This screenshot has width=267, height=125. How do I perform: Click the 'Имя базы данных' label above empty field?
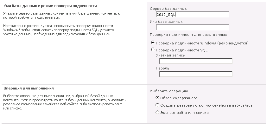[x=166, y=22]
